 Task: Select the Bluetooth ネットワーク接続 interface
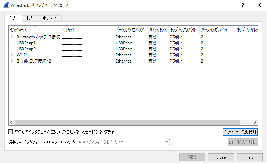coord(38,37)
